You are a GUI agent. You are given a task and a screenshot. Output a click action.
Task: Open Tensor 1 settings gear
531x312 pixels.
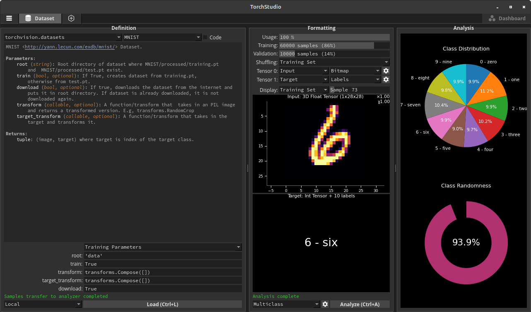(386, 79)
